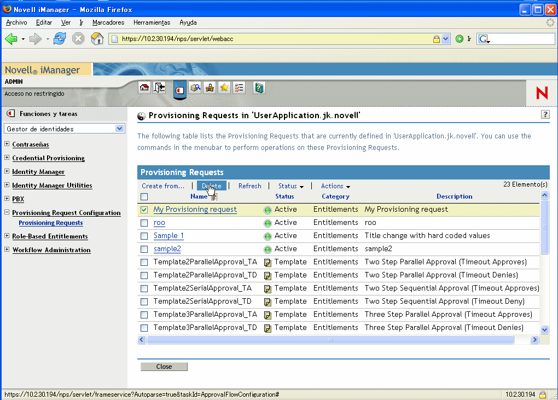Expand the Workflow Administration node
The height and width of the screenshot is (400, 558).
pos(7,250)
